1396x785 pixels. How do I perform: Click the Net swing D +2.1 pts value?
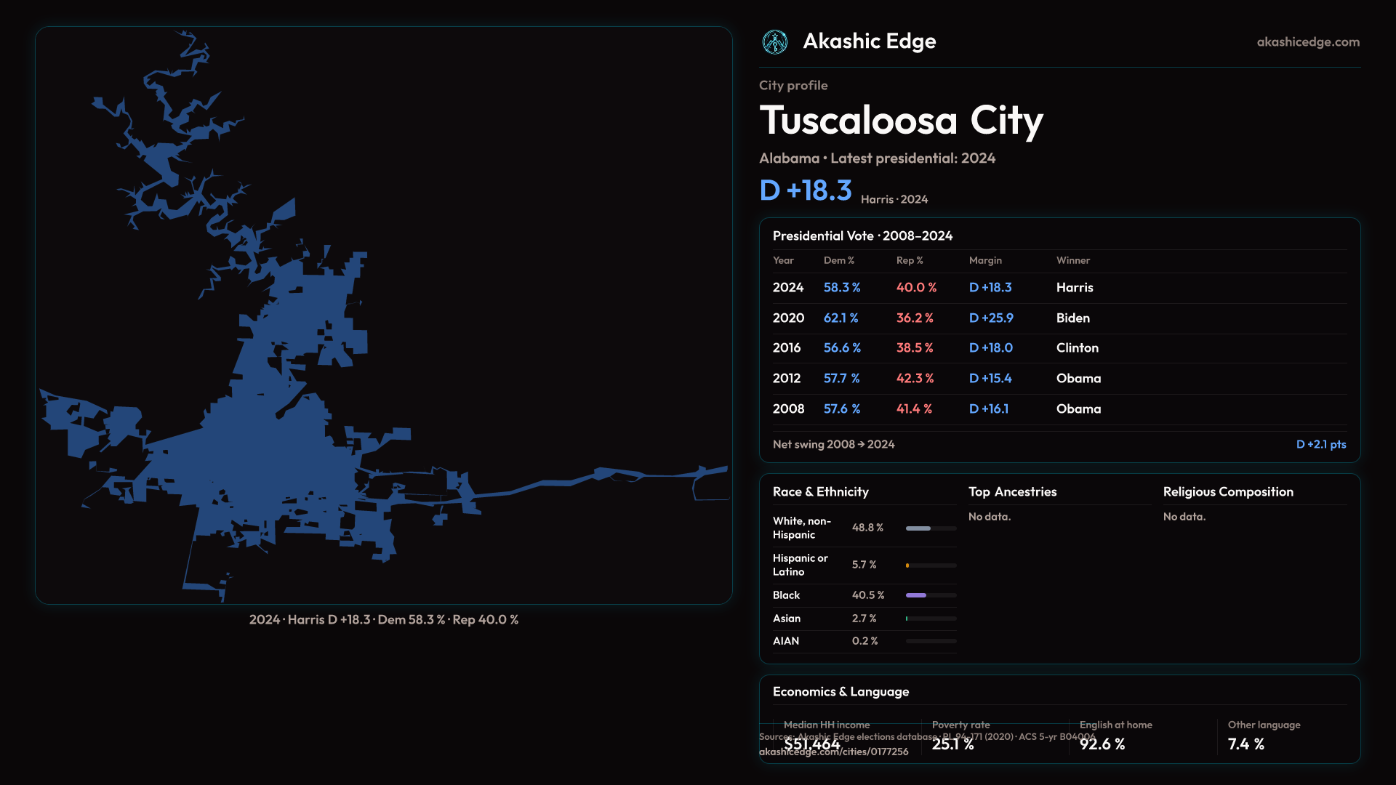pyautogui.click(x=1320, y=444)
